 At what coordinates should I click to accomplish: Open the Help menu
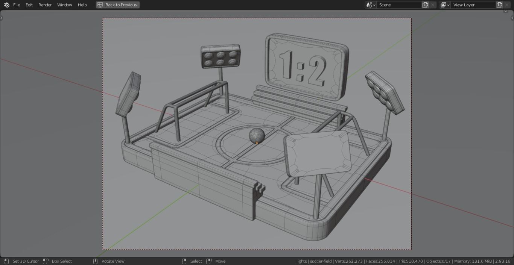click(x=82, y=5)
